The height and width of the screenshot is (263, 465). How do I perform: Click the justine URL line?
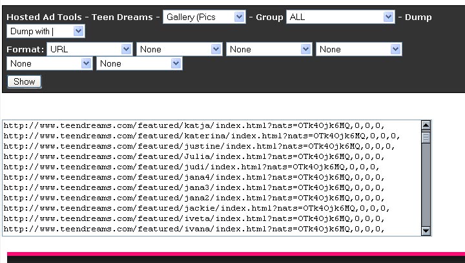click(x=200, y=146)
